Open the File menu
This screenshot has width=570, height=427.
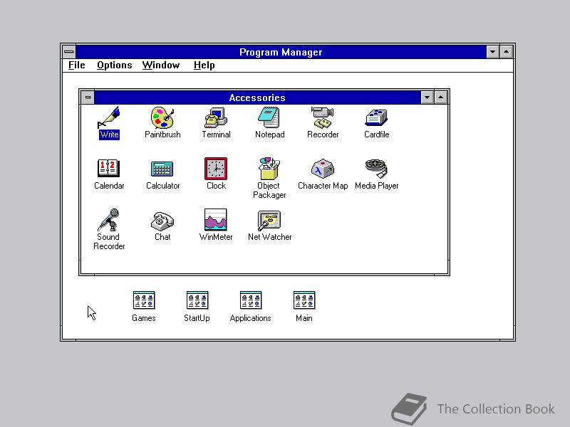click(x=77, y=65)
